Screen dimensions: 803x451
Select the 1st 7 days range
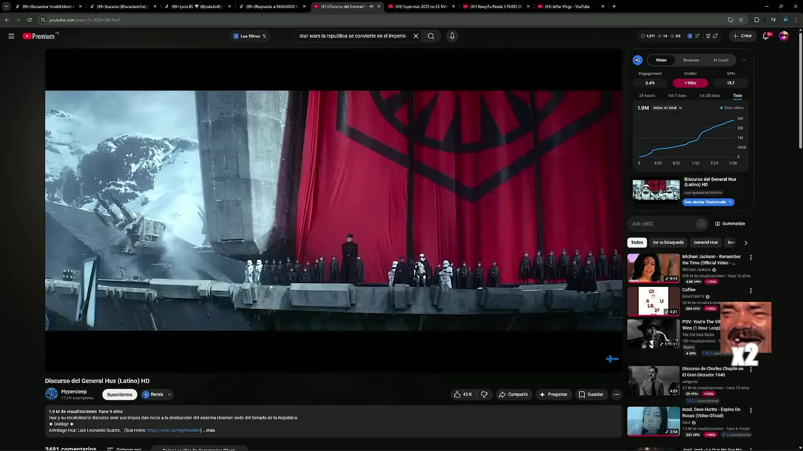tap(677, 96)
